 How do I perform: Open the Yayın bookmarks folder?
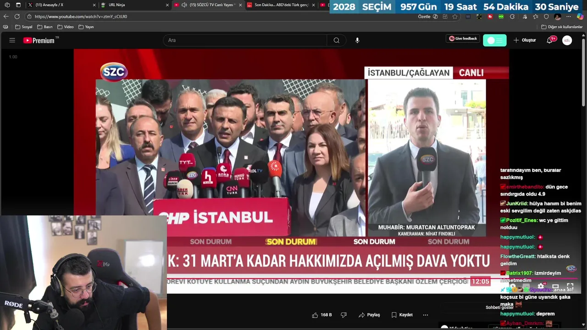point(86,27)
